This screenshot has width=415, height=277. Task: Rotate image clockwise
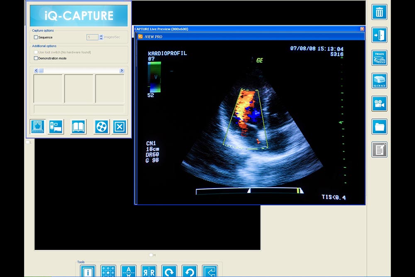coord(169,271)
